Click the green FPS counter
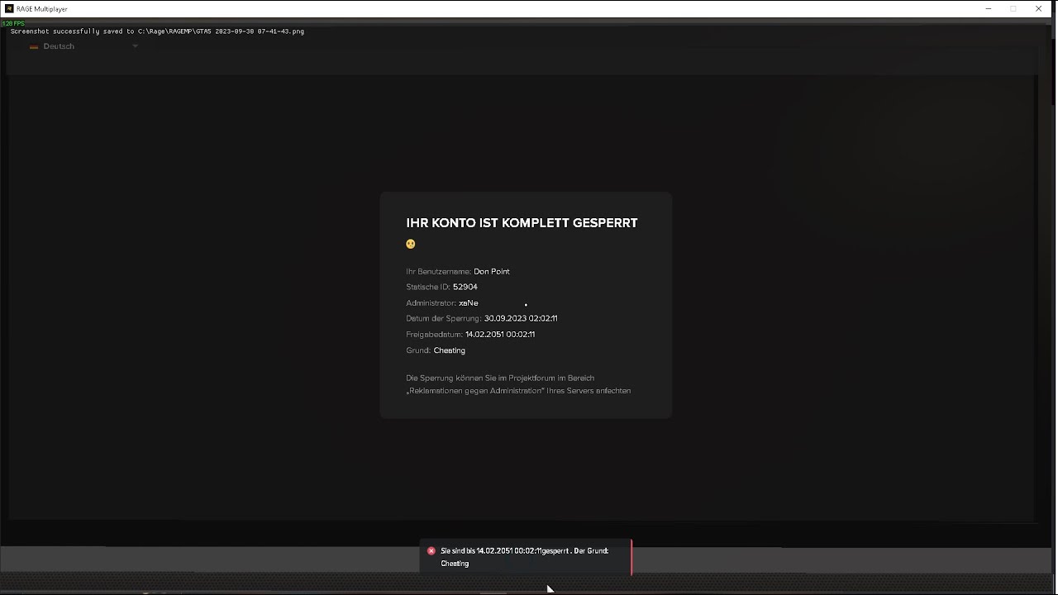The image size is (1058, 595). click(x=13, y=23)
